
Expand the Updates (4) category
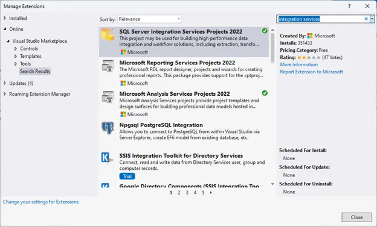click(x=5, y=83)
